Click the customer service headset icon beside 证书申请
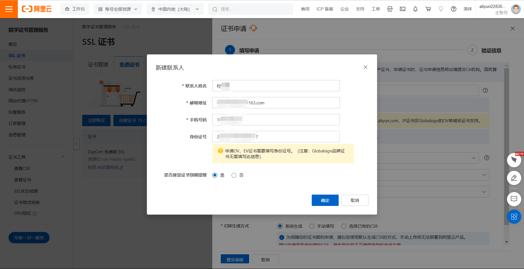The width and height of the screenshot is (524, 269). point(253,28)
